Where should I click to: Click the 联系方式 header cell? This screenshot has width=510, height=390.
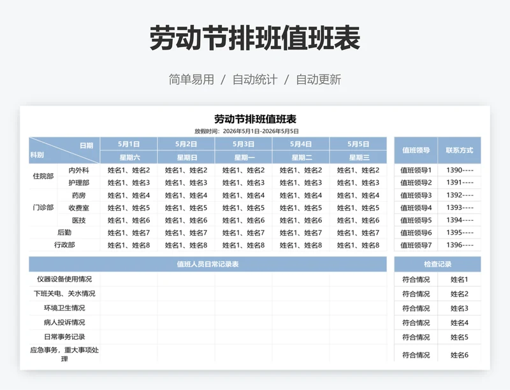pos(459,150)
